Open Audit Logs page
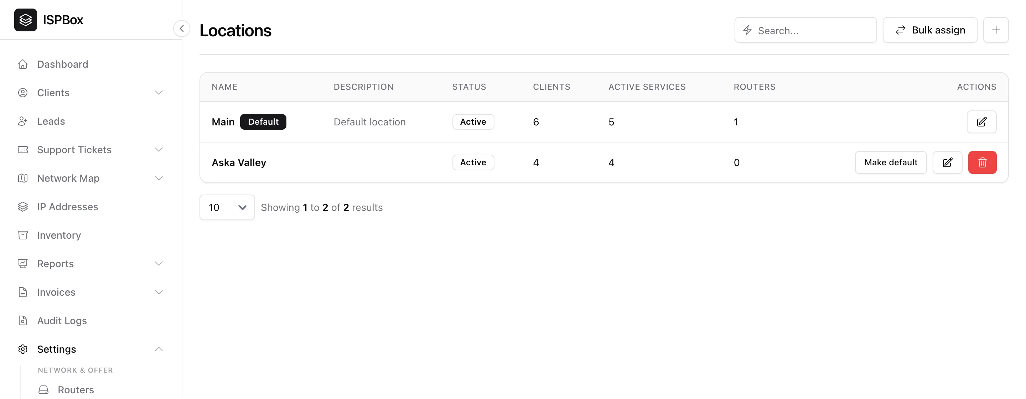 tap(91, 321)
